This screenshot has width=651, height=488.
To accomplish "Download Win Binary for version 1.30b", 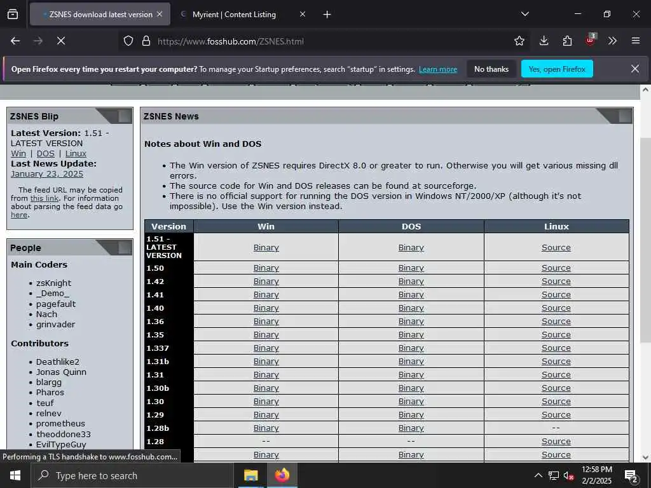I will tap(266, 388).
